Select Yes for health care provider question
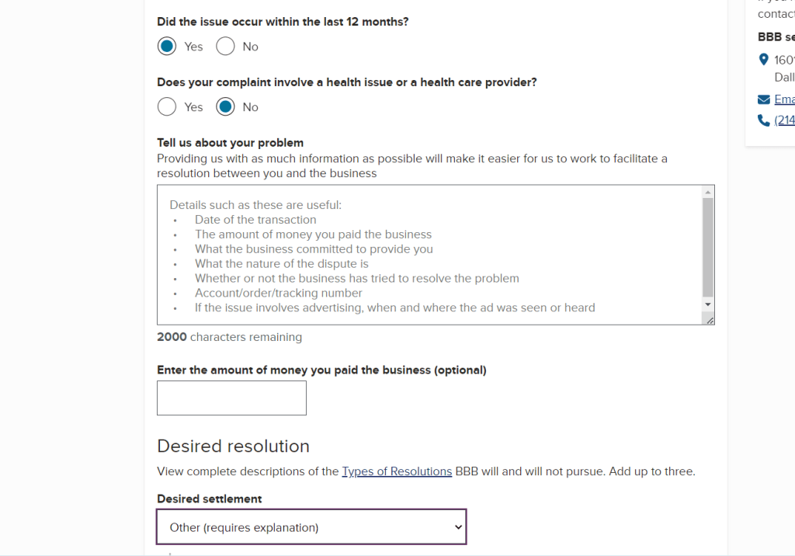This screenshot has width=795, height=556. click(166, 106)
